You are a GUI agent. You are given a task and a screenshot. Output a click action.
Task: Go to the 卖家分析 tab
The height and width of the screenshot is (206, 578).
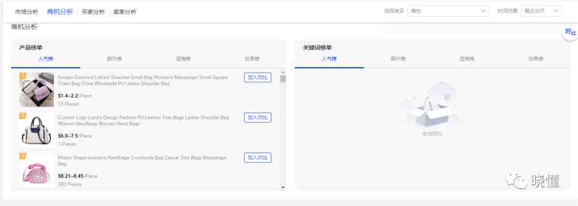pyautogui.click(x=125, y=12)
